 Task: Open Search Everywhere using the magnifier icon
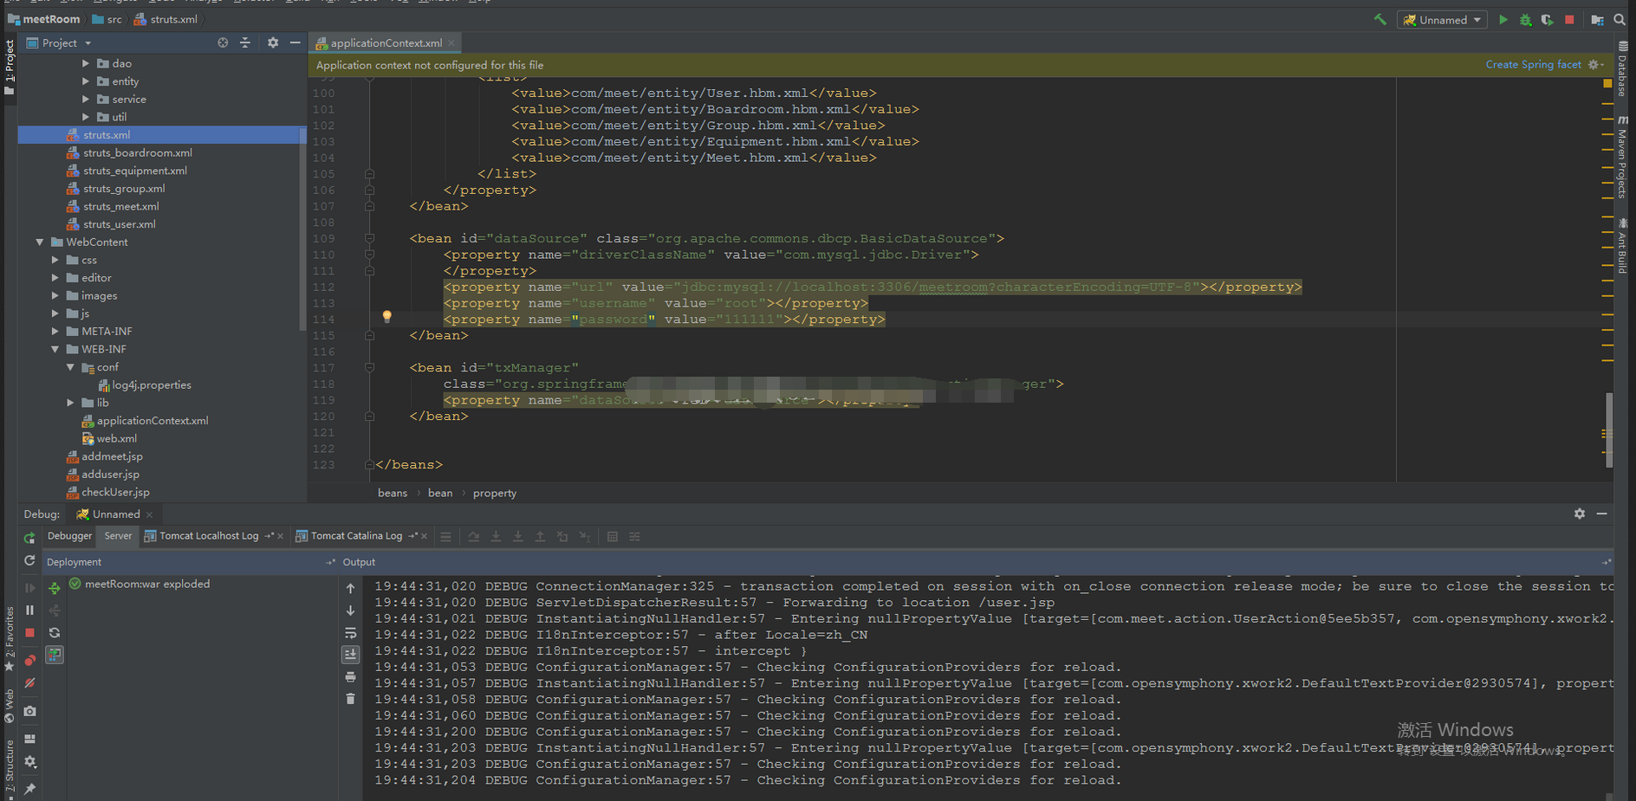[1620, 20]
